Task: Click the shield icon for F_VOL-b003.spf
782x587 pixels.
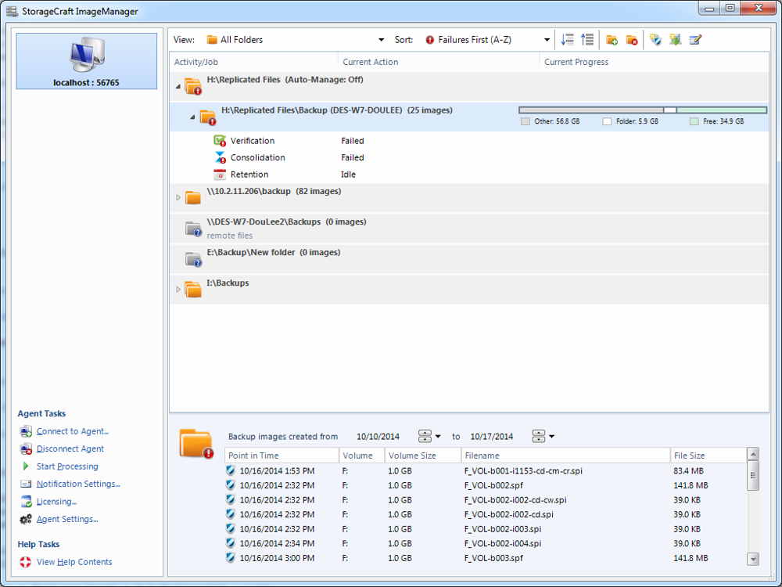Action: (231, 557)
